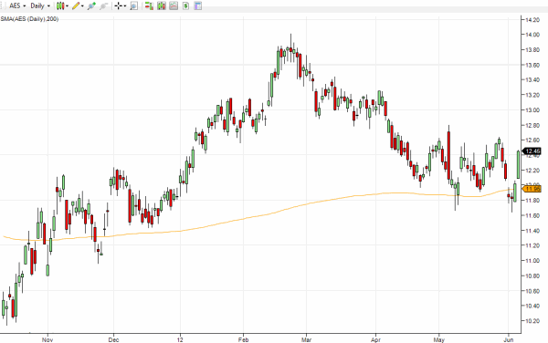Viewport: 548px width, 343px height.
Task: Click the May label on the time axis
Action: click(438, 339)
